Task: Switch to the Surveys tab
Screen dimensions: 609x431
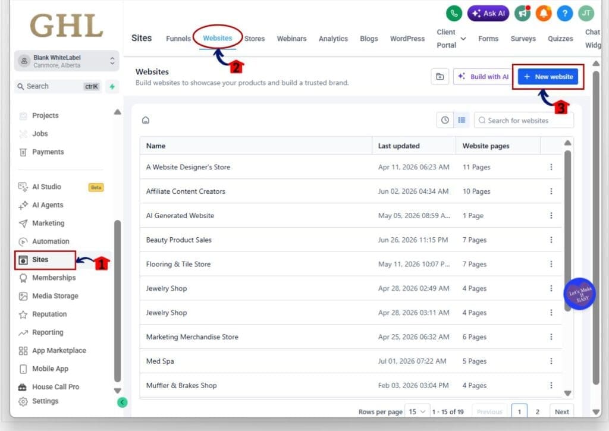Action: click(523, 39)
